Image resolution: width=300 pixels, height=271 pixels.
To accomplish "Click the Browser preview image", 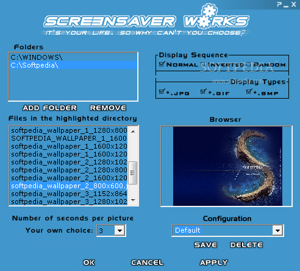I will tap(227, 166).
